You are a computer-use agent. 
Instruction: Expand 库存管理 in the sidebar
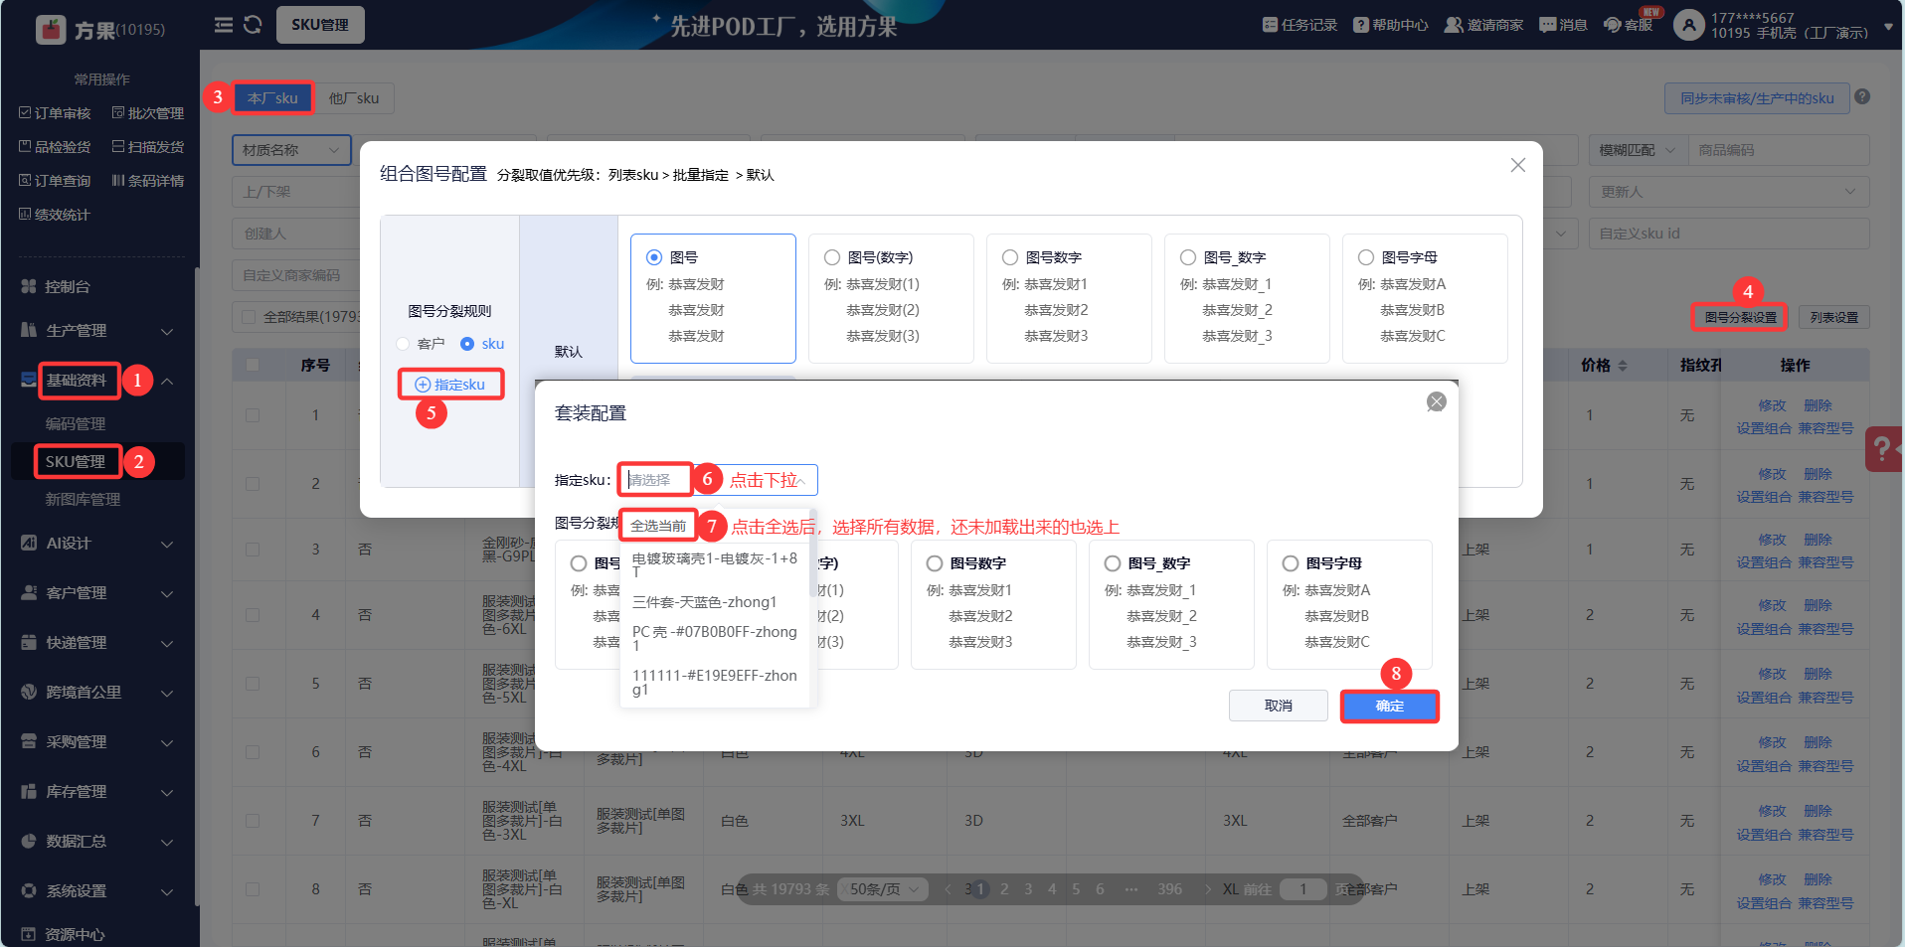[99, 792]
